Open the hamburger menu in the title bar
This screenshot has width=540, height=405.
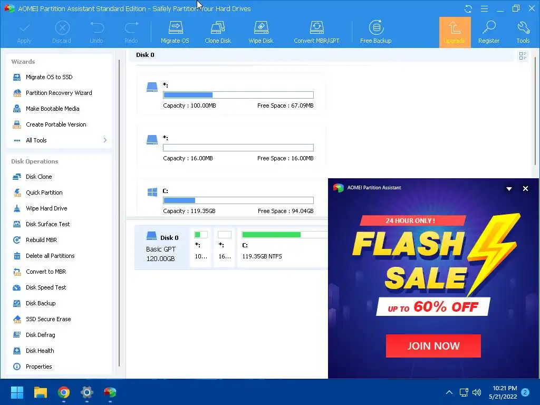point(484,8)
